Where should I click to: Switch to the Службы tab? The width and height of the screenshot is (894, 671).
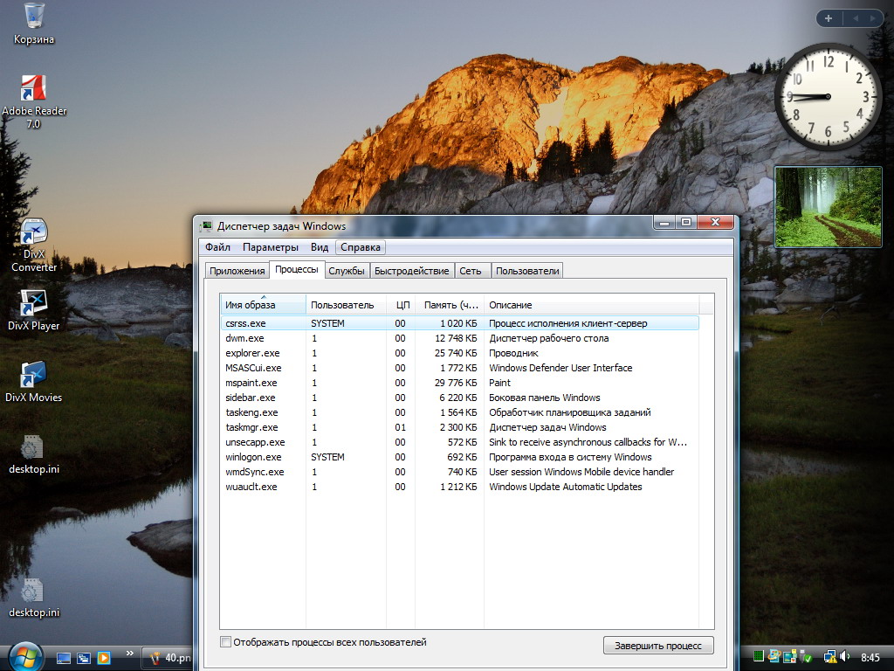point(347,271)
